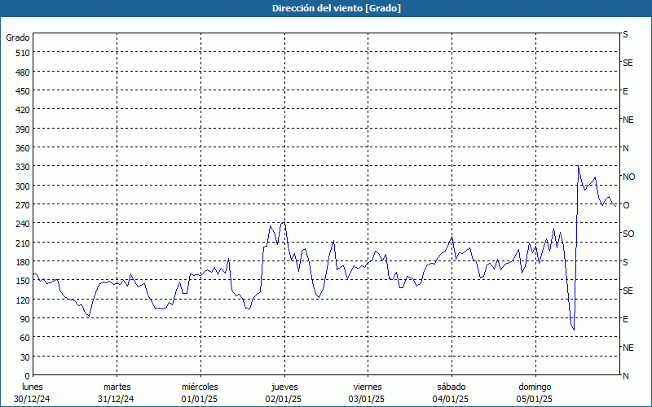This screenshot has height=407, width=652.
Task: Select the 30 value on the degree axis
Action: (x=25, y=357)
